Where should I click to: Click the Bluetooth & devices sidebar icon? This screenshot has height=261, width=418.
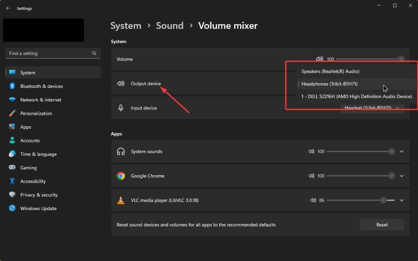(11, 86)
